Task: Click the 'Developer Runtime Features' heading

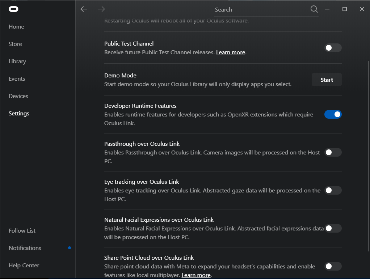Action: click(140, 106)
